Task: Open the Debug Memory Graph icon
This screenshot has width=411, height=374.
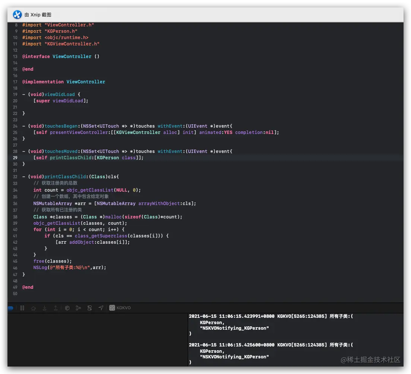Action: (78, 308)
